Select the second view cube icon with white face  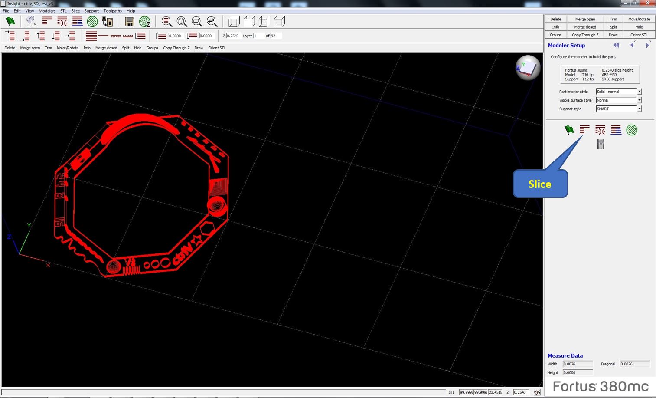pos(249,21)
